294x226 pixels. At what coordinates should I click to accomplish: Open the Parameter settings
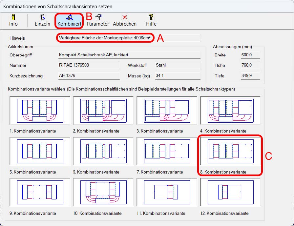98,20
